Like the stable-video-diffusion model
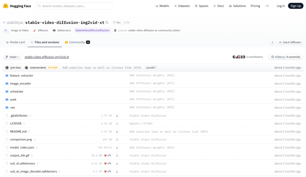Screen dimensions: 306x177 coord(117,22)
